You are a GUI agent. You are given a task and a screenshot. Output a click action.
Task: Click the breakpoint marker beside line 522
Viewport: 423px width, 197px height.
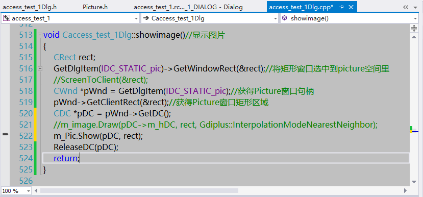5,134
